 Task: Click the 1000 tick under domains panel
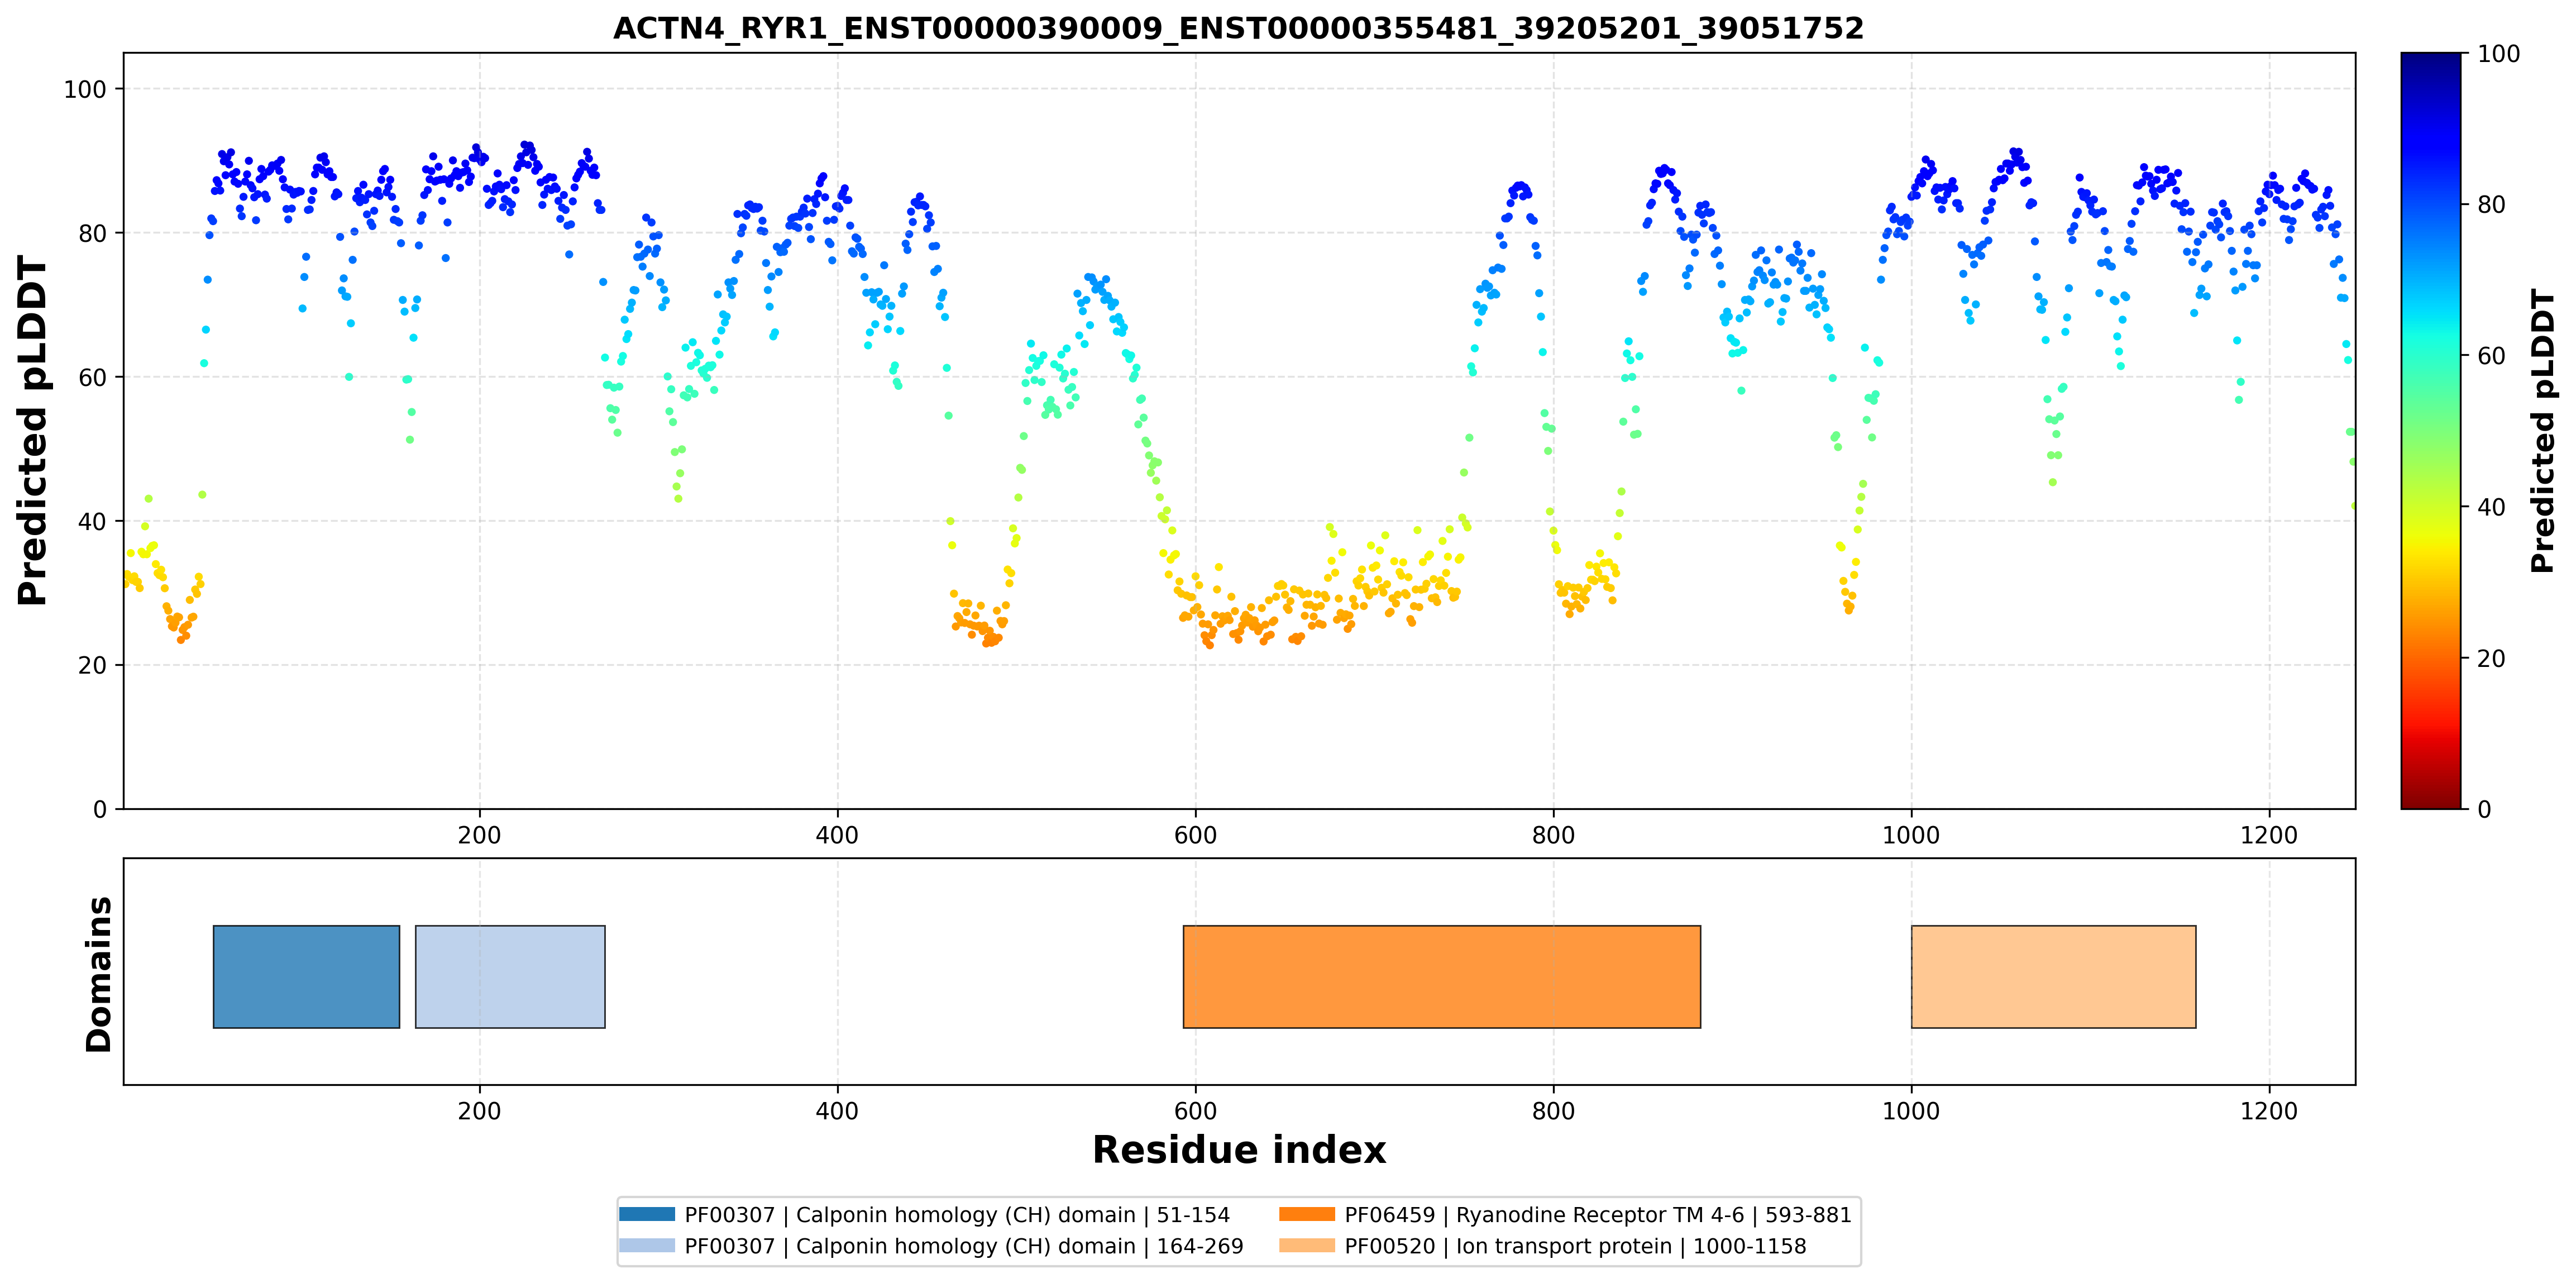pos(1911,1111)
